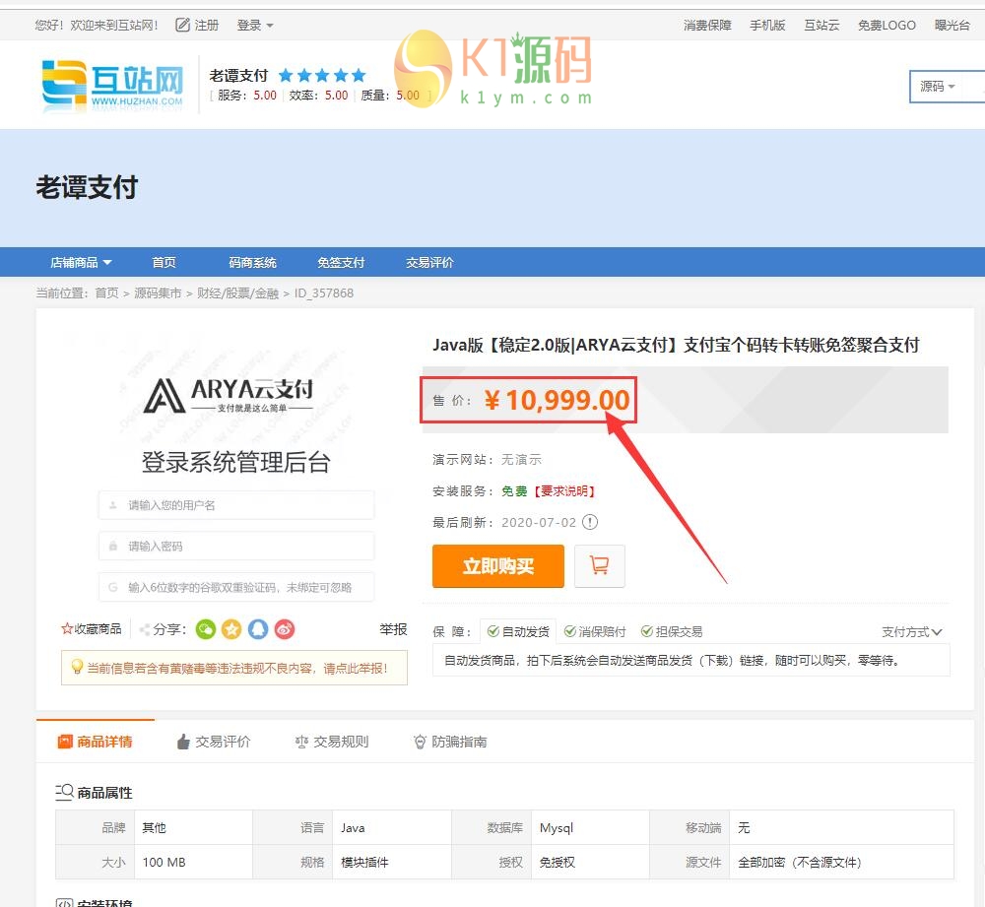Open the 免签支付 menu item
Screen dimensions: 985x907
(341, 263)
